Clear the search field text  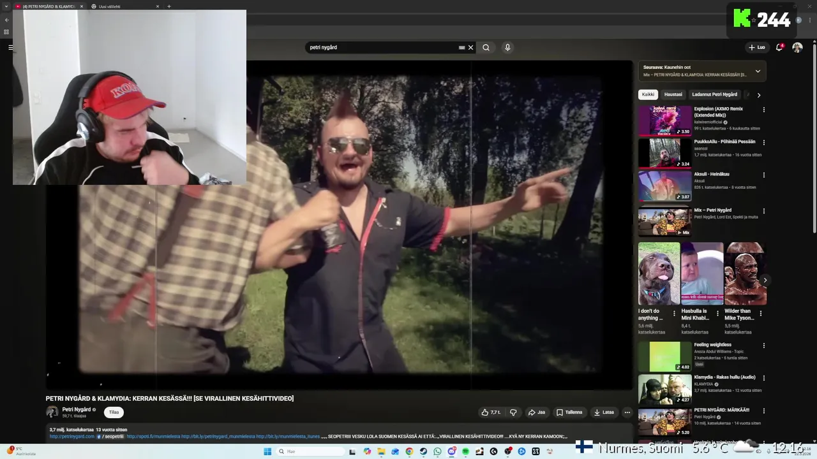tap(471, 47)
